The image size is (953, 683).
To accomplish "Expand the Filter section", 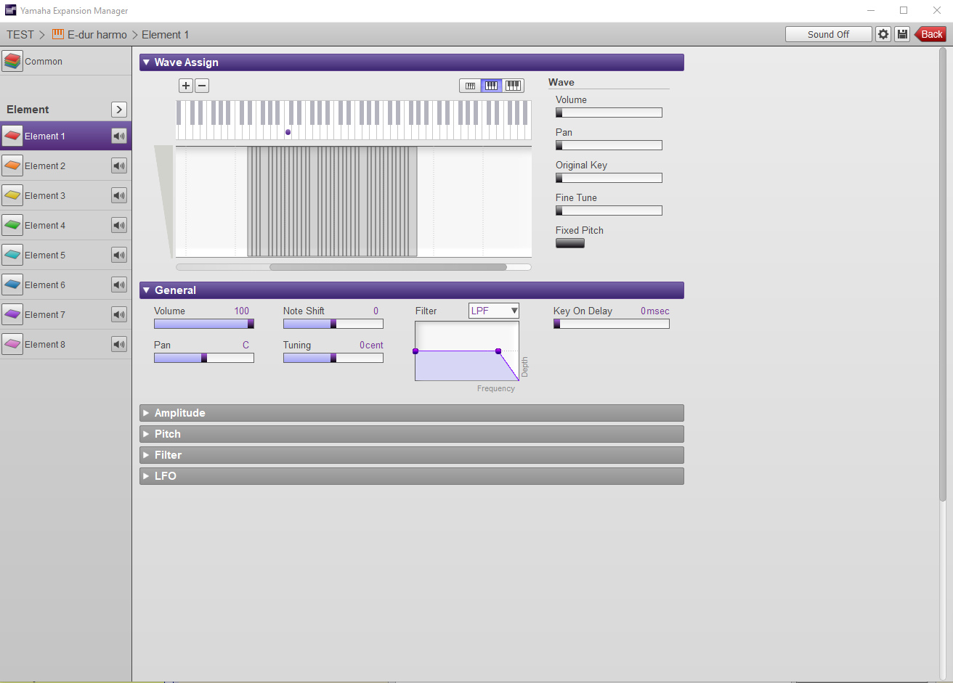I will tap(412, 455).
